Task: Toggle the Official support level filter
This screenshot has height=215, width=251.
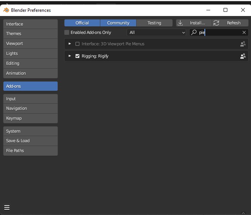Action: click(82, 23)
